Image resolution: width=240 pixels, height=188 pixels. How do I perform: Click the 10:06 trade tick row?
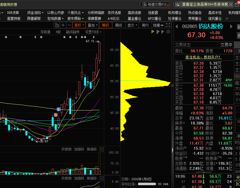coord(204,176)
